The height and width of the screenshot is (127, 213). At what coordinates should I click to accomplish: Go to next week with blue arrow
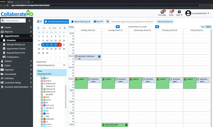pos(157,27)
